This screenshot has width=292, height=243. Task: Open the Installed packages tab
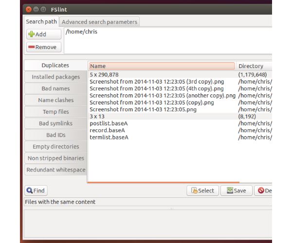point(55,77)
